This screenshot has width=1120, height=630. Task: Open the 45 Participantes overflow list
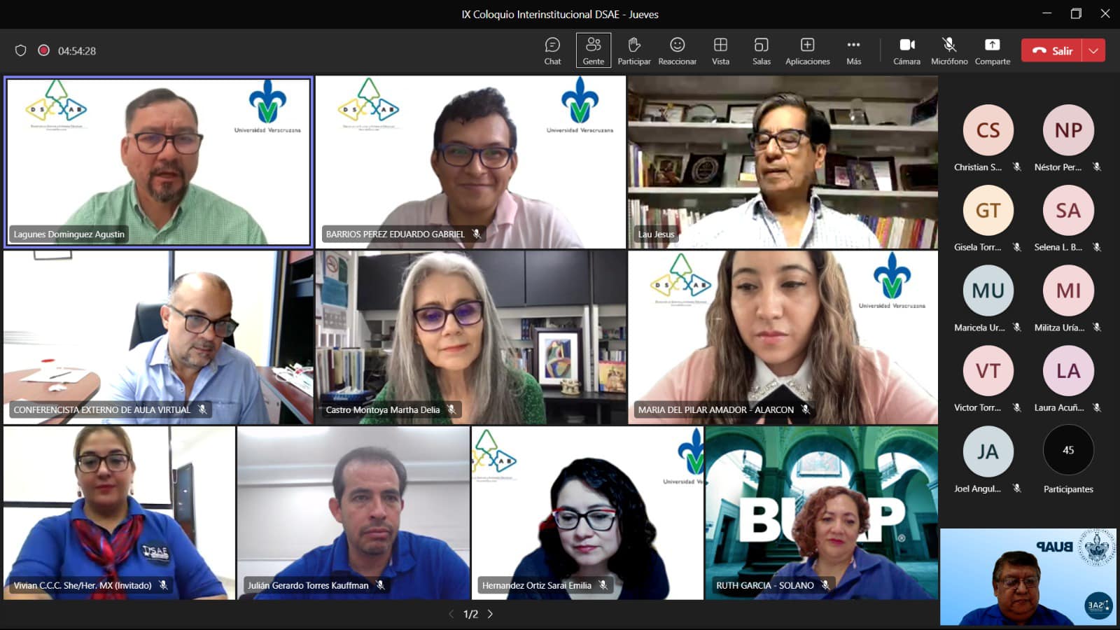pyautogui.click(x=1068, y=450)
